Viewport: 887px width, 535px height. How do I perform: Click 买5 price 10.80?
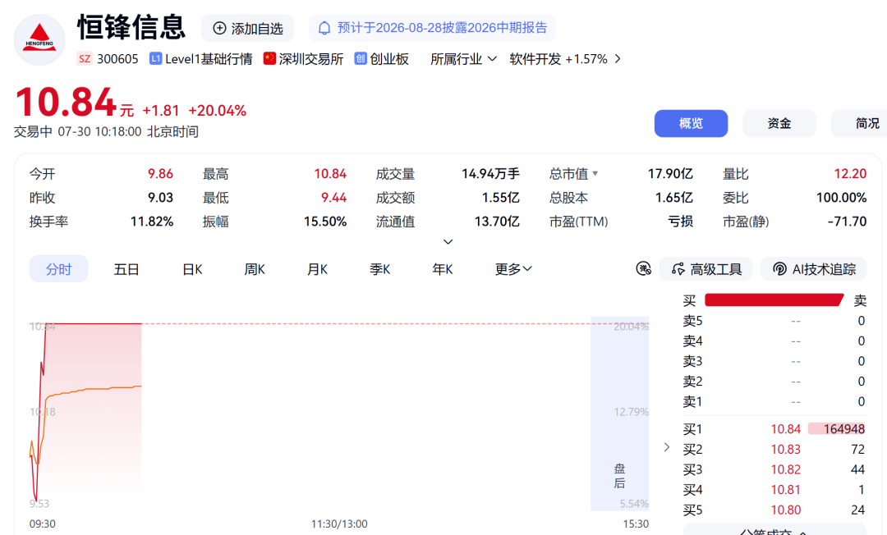tap(786, 510)
